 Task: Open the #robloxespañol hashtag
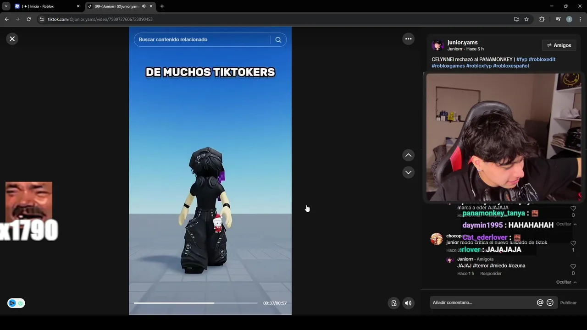point(511,66)
